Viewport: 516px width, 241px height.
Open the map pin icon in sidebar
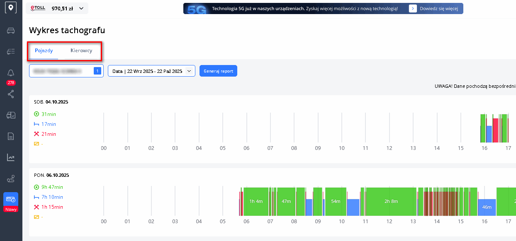11,8
